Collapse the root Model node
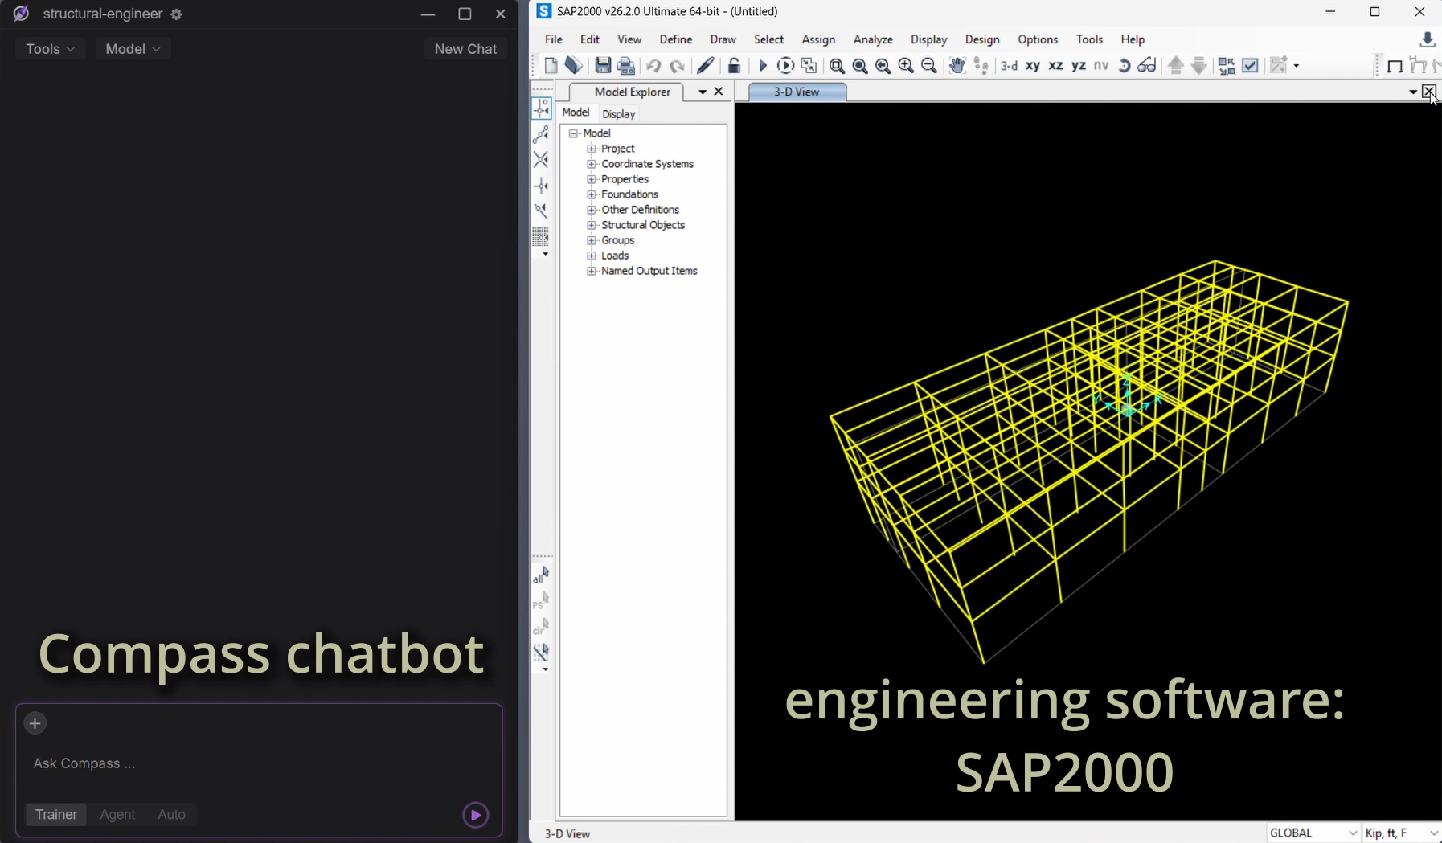The width and height of the screenshot is (1442, 843). (x=574, y=133)
